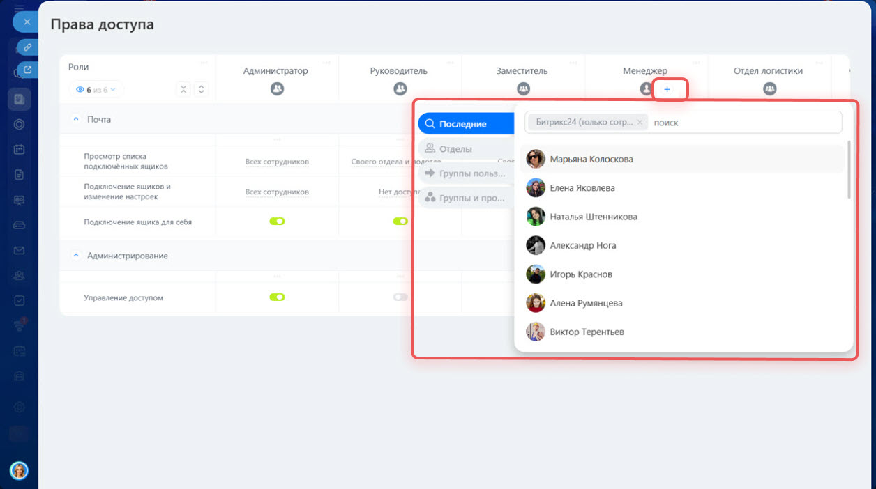This screenshot has height=489, width=876.
Task: Click the expand all sections icon in Роли
Action: (x=201, y=89)
